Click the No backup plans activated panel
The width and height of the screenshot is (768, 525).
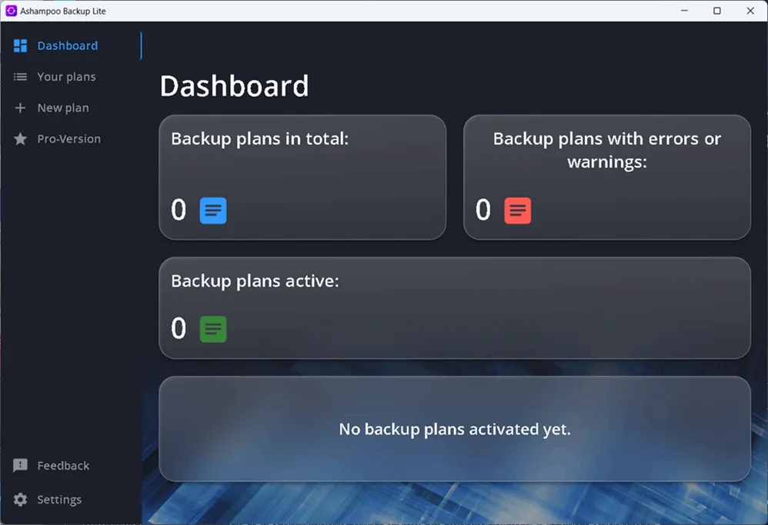[454, 429]
